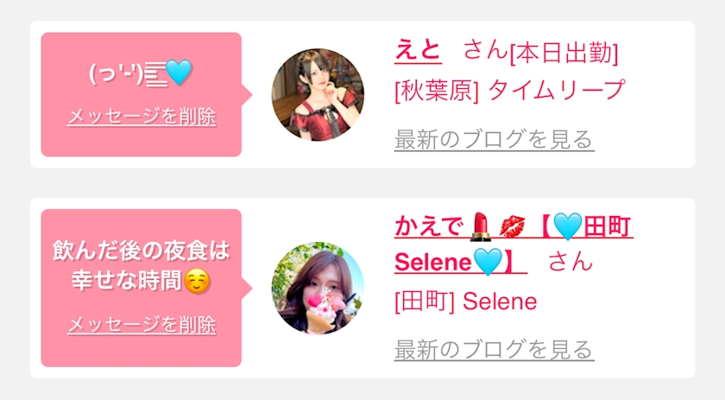Delete the 夜食 message sent to かえで
The width and height of the screenshot is (725, 400).
click(x=142, y=325)
